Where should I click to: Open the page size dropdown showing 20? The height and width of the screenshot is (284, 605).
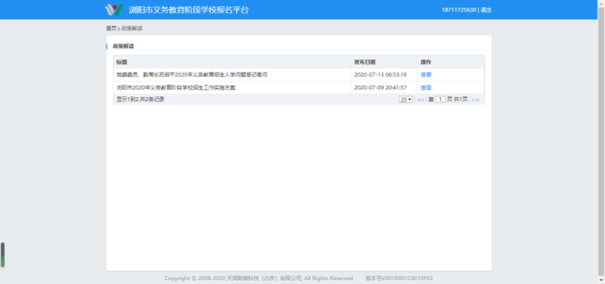click(406, 100)
